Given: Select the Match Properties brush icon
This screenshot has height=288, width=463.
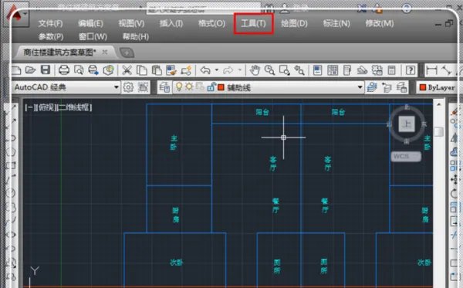Looking at the screenshot, I should click(x=171, y=70).
